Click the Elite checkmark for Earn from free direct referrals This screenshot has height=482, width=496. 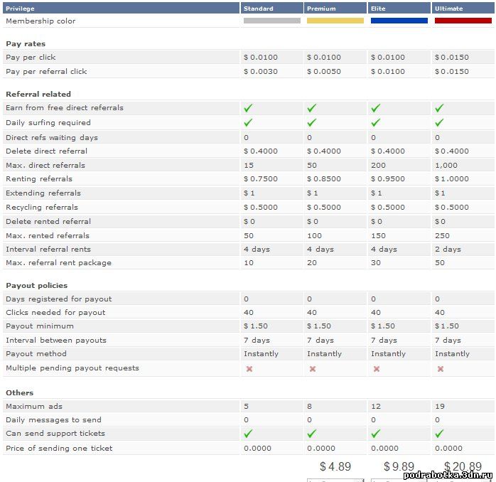(x=375, y=108)
